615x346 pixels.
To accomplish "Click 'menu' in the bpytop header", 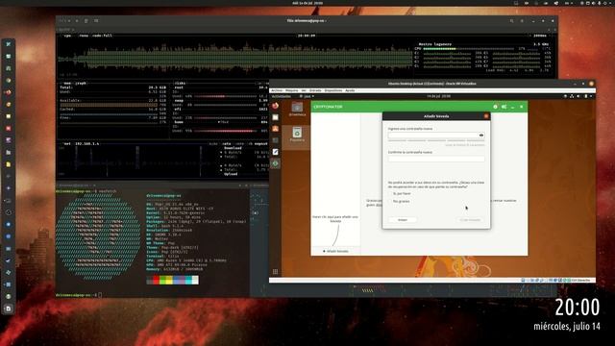I will pyautogui.click(x=84, y=36).
